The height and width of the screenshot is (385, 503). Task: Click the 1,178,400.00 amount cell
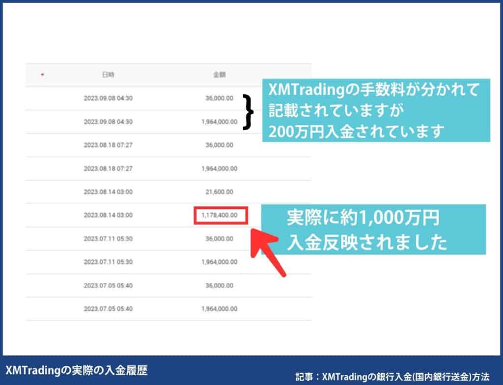pyautogui.click(x=220, y=215)
